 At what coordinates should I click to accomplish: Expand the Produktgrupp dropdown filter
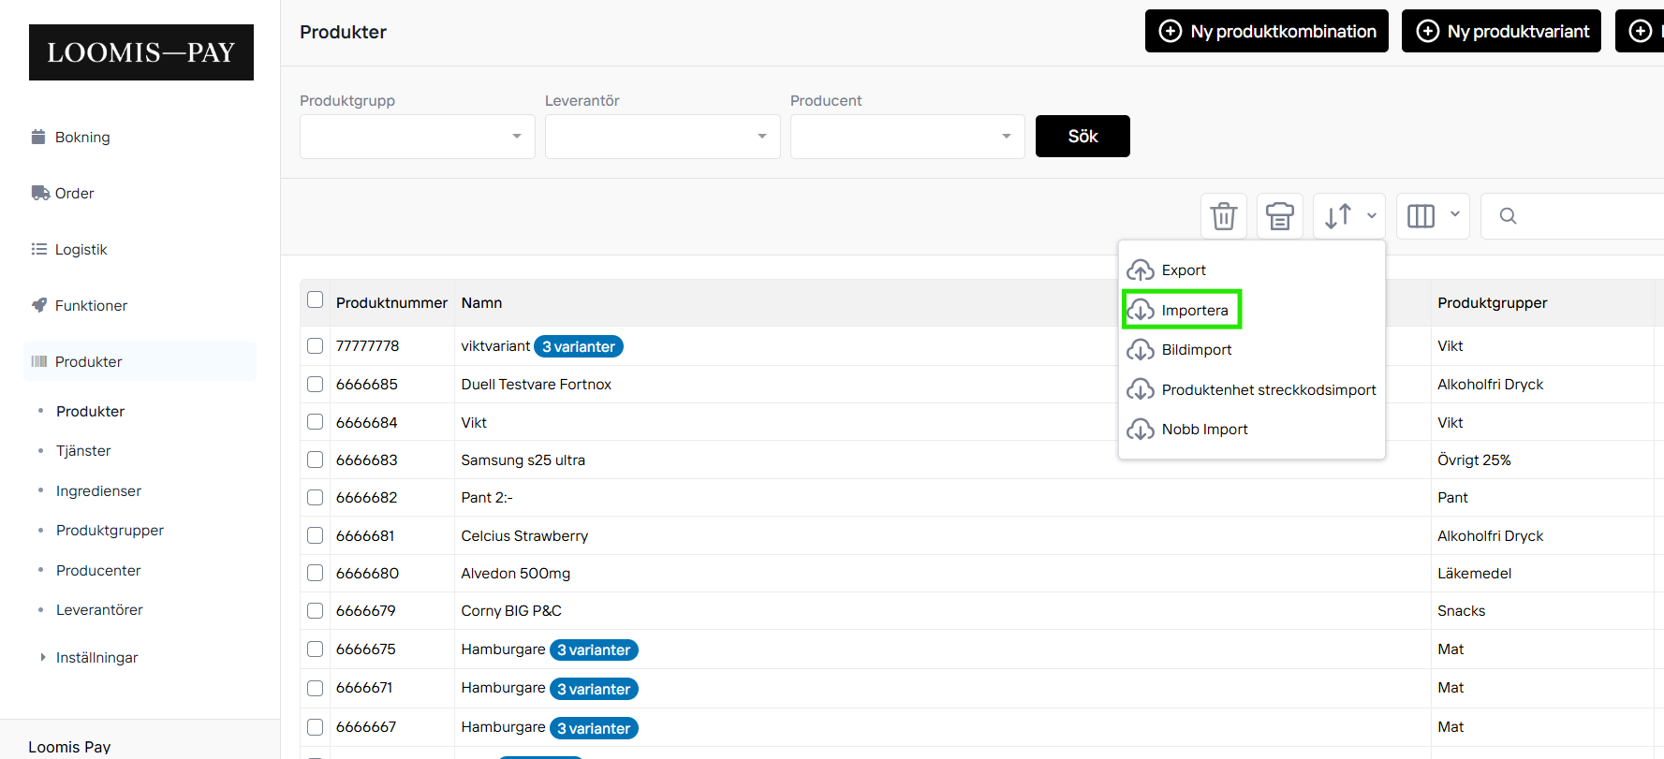click(x=417, y=137)
